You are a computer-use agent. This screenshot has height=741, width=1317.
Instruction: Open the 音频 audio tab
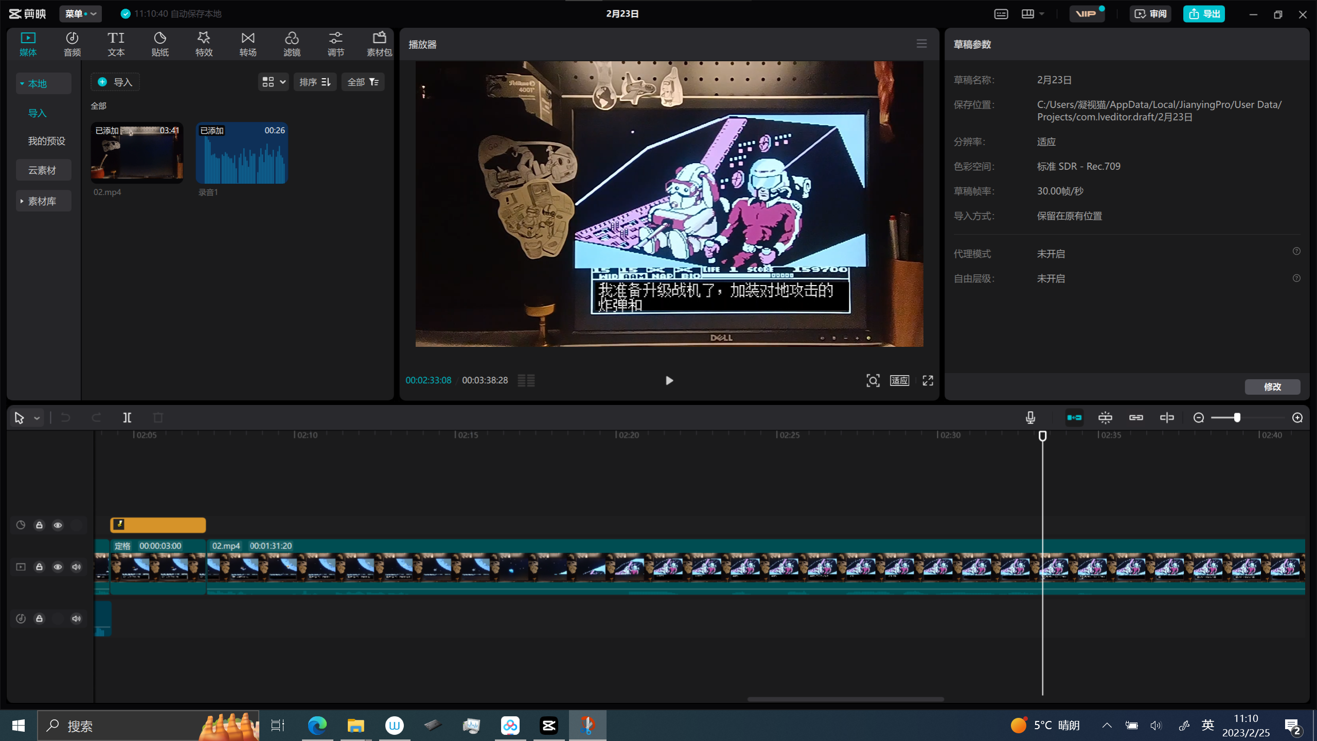point(72,44)
